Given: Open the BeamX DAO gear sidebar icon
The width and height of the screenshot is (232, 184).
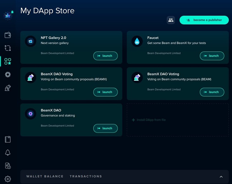Looking at the screenshot, I should pos(8,74).
